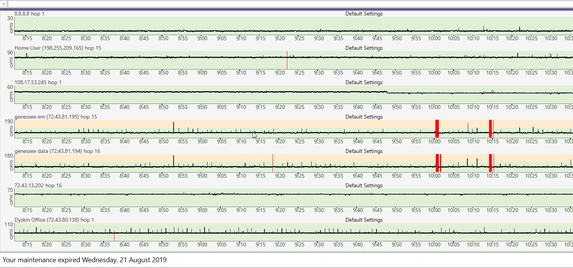The image size is (573, 268).
Task: Click the thin red line near 9:18 in genessee data
Action: coord(273,163)
